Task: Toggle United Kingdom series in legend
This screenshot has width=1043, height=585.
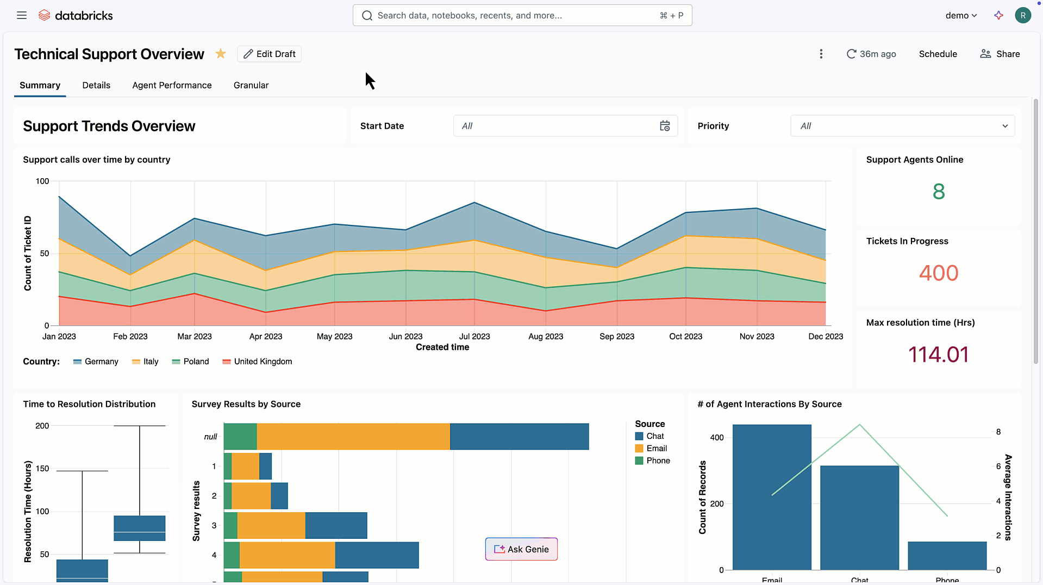Action: click(x=258, y=362)
